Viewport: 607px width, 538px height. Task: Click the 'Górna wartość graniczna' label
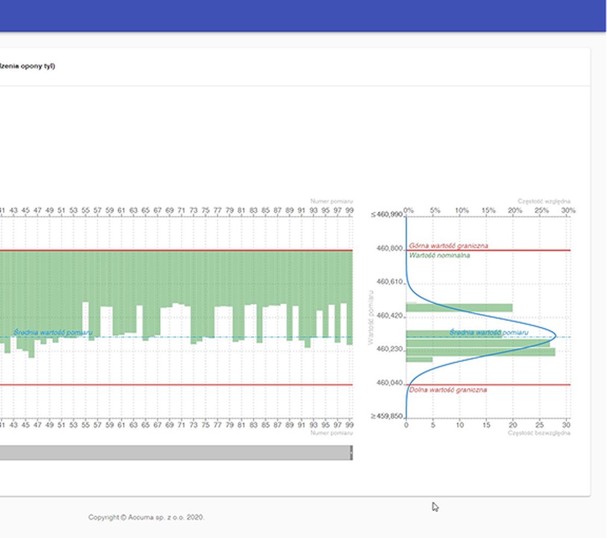click(x=448, y=246)
